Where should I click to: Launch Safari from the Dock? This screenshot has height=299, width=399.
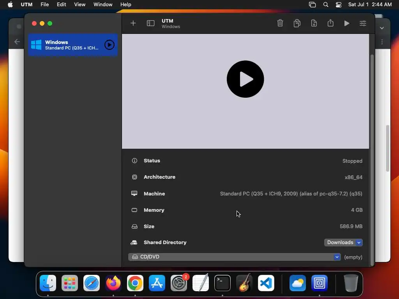point(92,283)
